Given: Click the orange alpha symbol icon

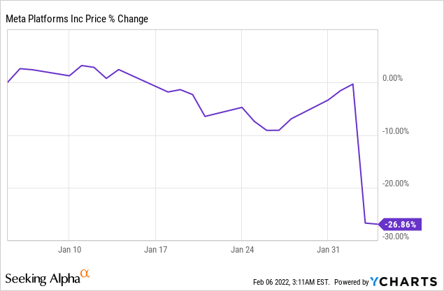Looking at the screenshot, I should point(85,274).
